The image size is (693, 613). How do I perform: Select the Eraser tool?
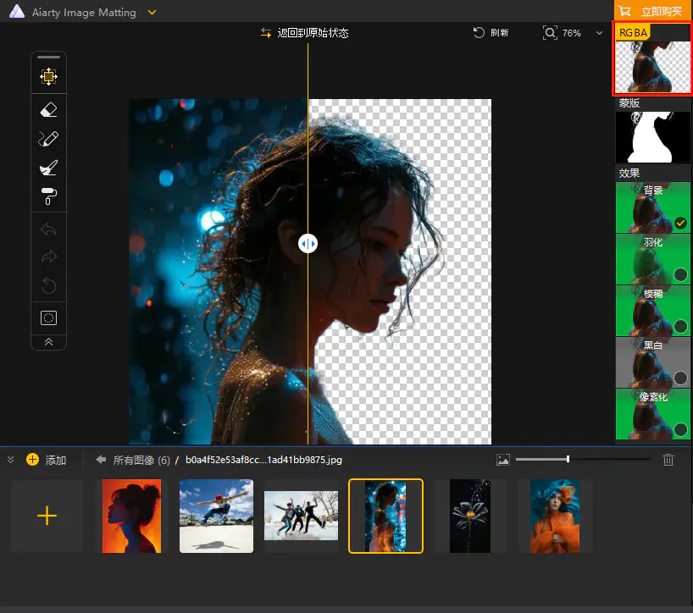(48, 109)
